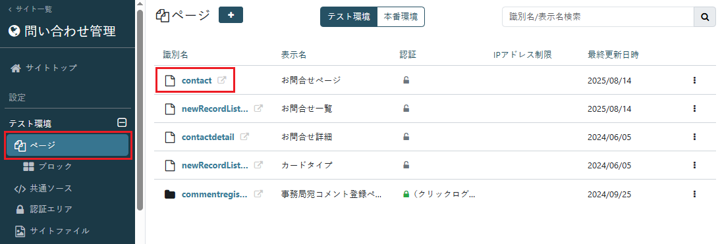The height and width of the screenshot is (244, 720).
Task: Go to サイトトップ home icon
Action: [x=44, y=68]
